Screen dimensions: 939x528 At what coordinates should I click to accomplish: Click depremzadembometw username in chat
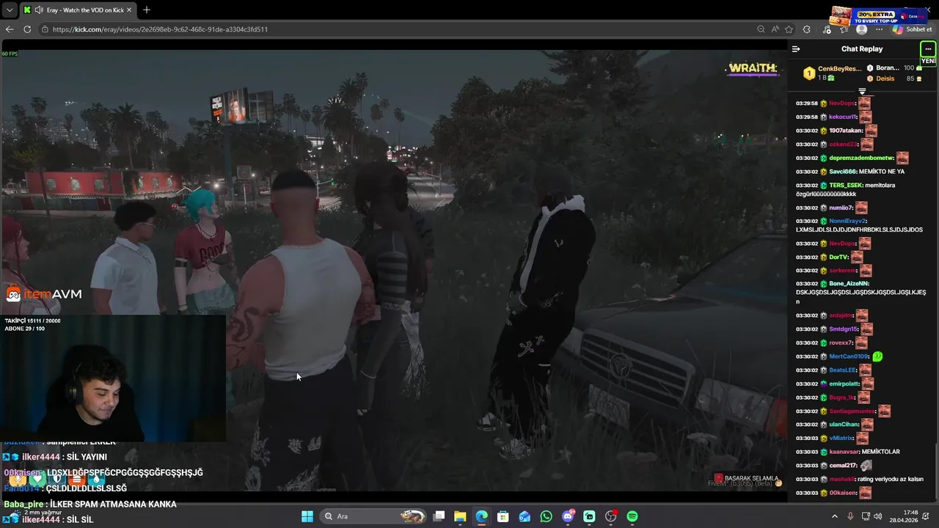tap(861, 158)
